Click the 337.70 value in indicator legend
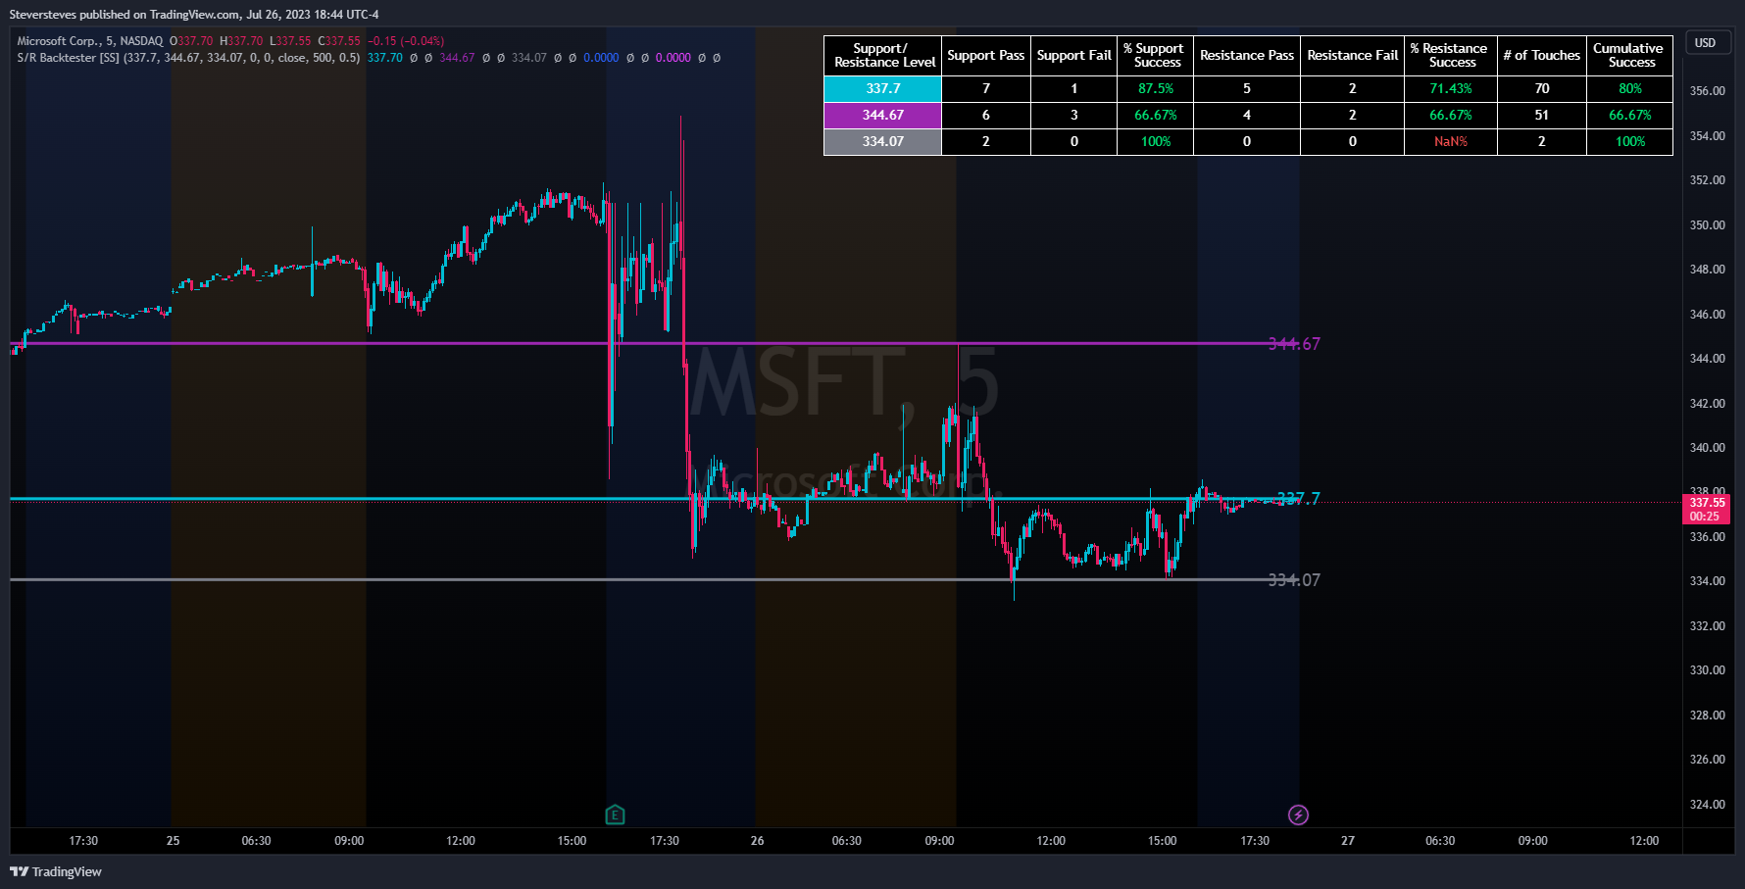Viewport: 1745px width, 889px height. click(x=384, y=58)
